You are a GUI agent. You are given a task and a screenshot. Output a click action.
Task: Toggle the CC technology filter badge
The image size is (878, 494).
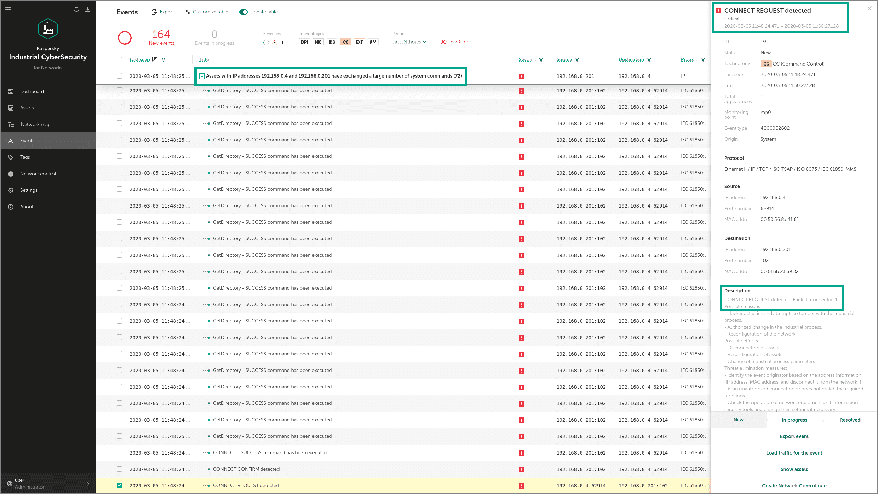pos(345,42)
